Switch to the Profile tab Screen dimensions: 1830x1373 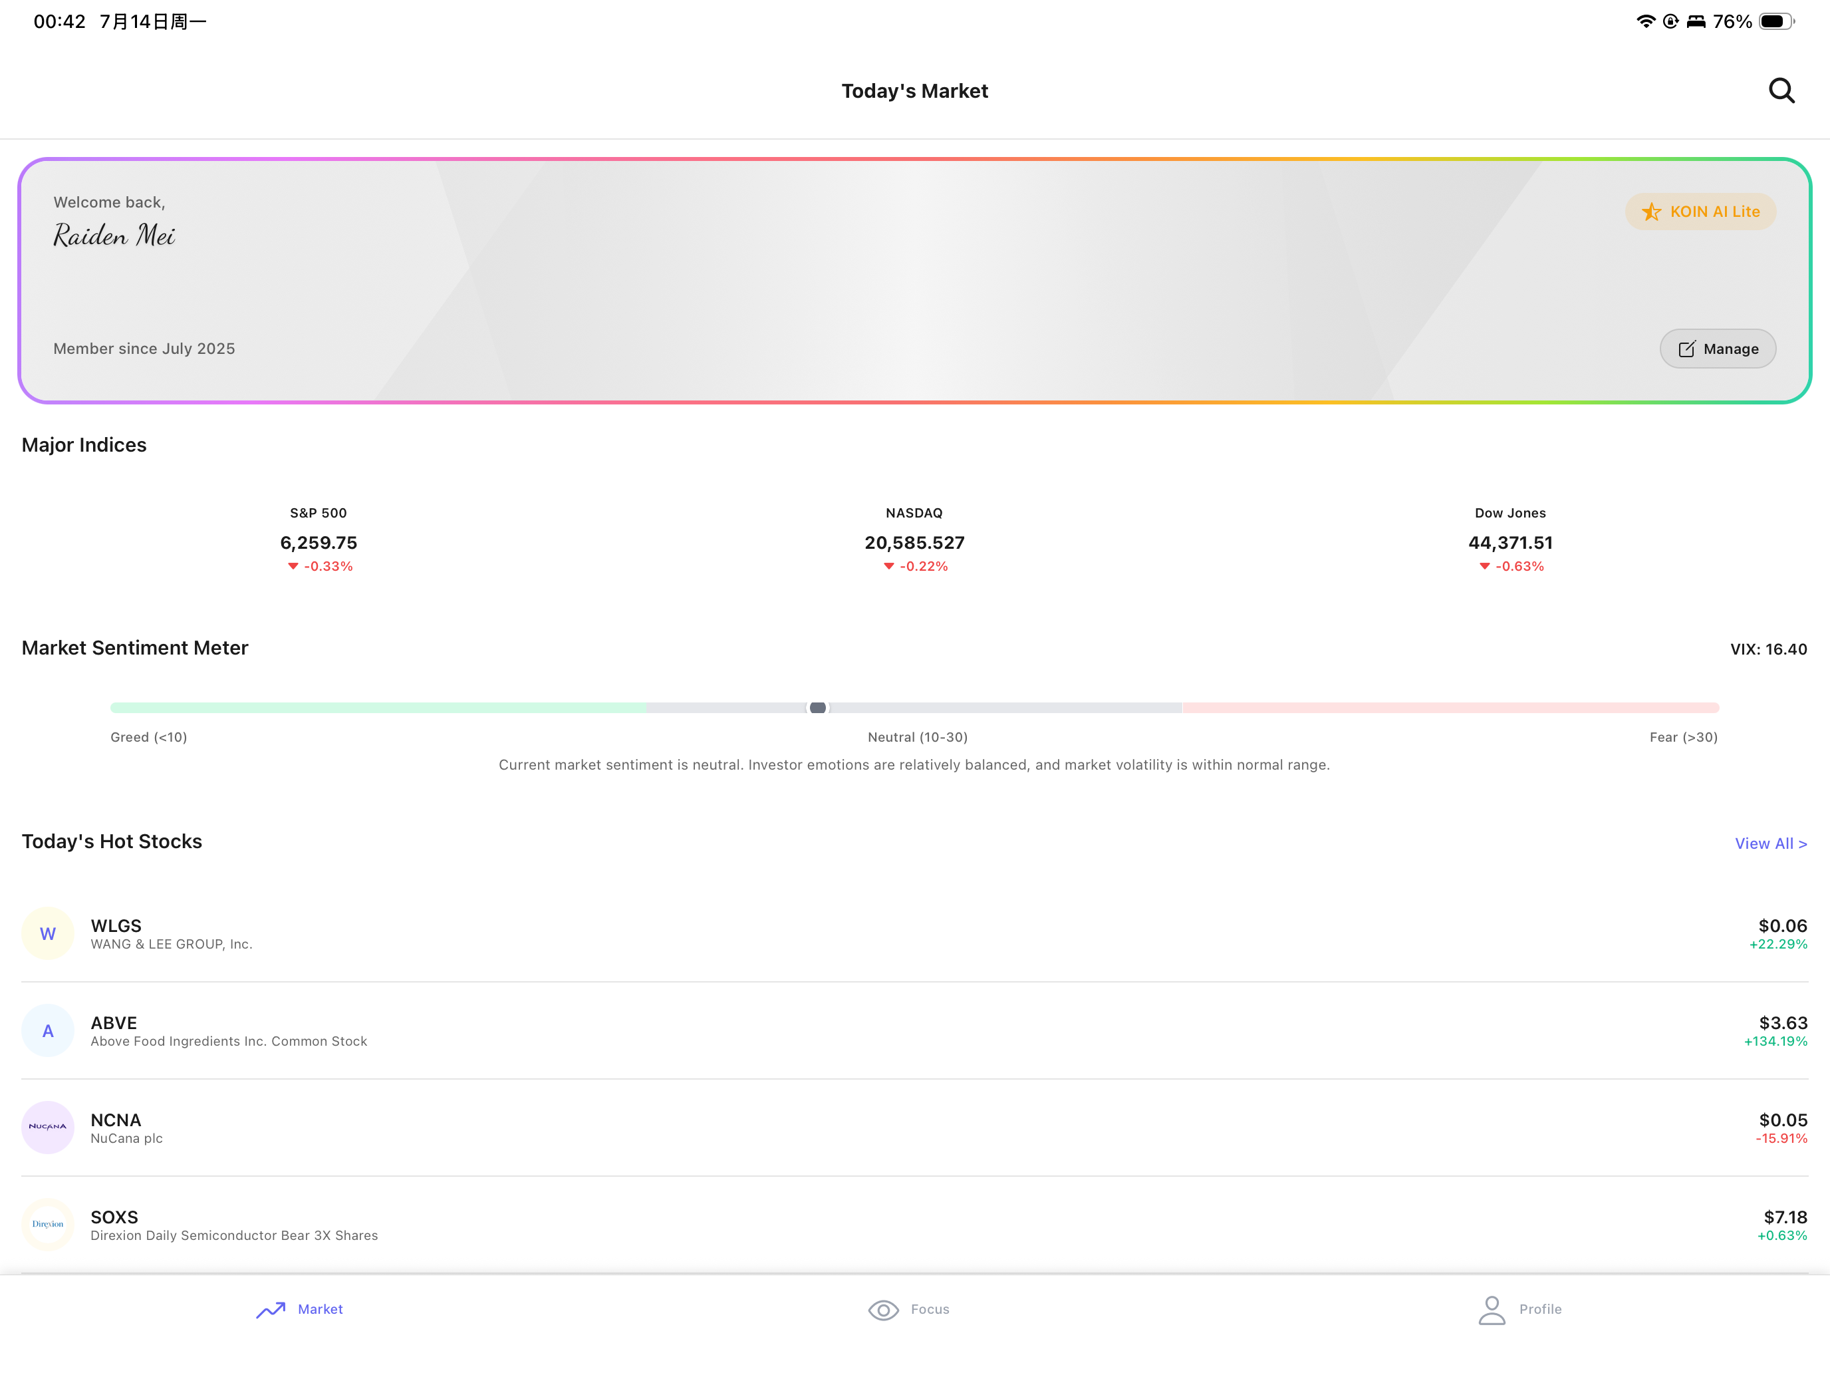click(x=1519, y=1309)
